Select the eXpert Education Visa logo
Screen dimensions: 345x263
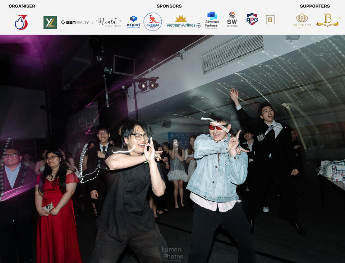tap(134, 22)
